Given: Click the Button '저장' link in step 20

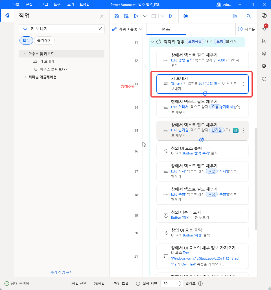Looking at the screenshot, I should click(x=193, y=235).
